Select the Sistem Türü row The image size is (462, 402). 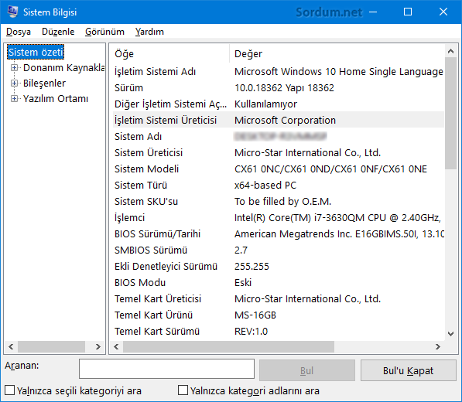(x=279, y=185)
